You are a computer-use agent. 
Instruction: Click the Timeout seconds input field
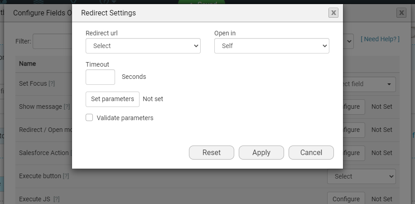100,77
